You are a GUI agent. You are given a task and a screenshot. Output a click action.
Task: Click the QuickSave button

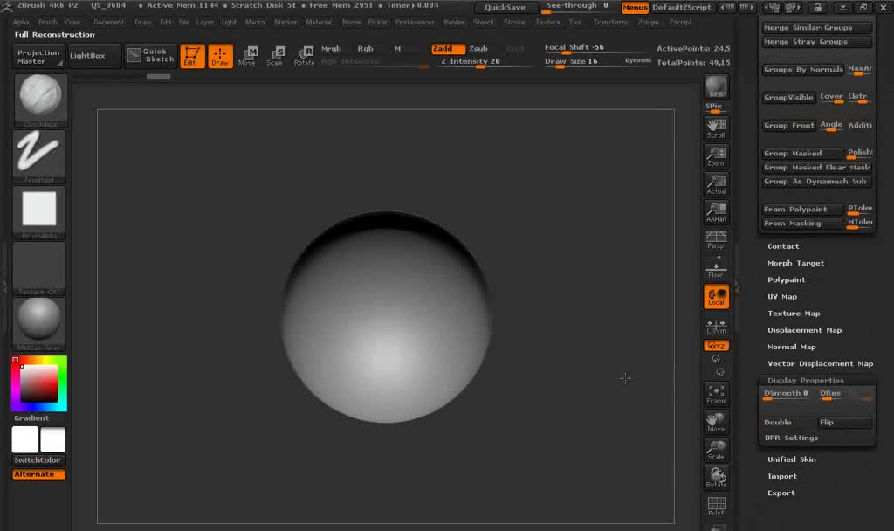pos(505,7)
